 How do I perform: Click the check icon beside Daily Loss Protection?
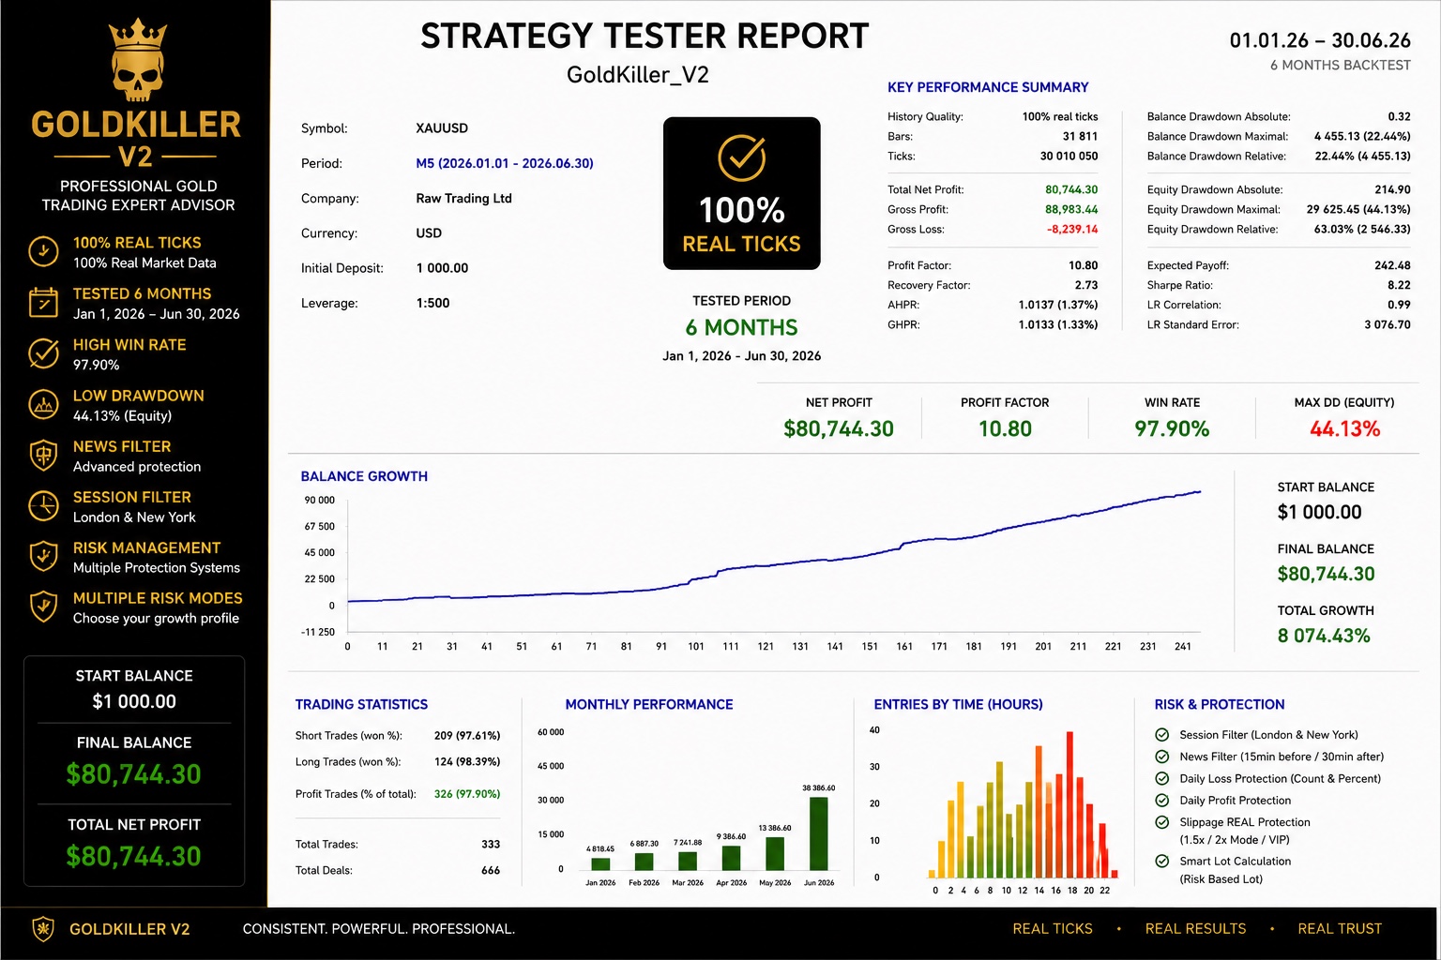point(1162,778)
